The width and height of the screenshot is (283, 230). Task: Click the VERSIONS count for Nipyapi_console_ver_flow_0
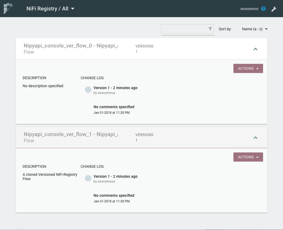point(137,52)
